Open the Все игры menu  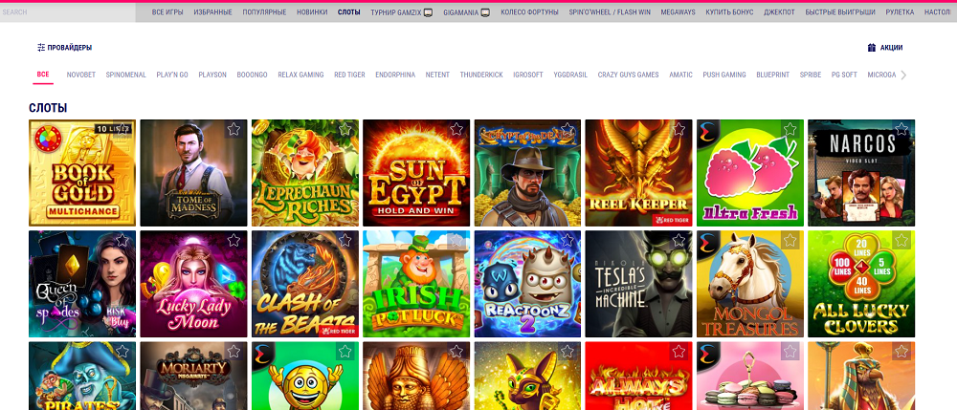(167, 12)
